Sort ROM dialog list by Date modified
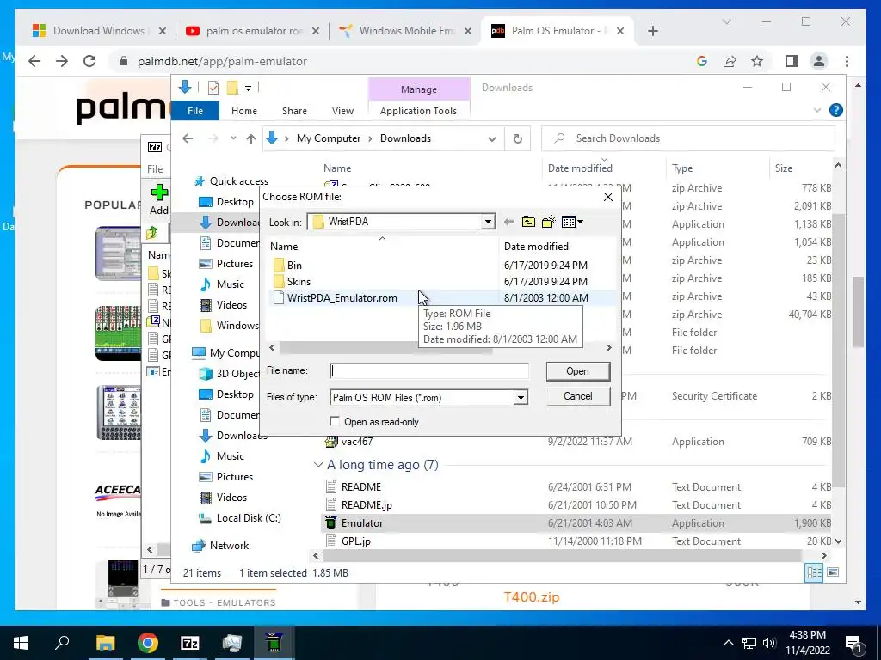 coord(536,247)
